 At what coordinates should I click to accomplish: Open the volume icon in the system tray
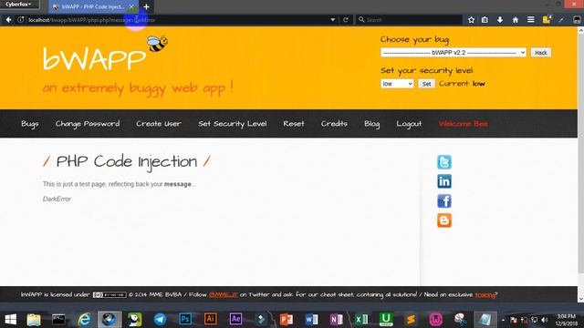(x=545, y=320)
